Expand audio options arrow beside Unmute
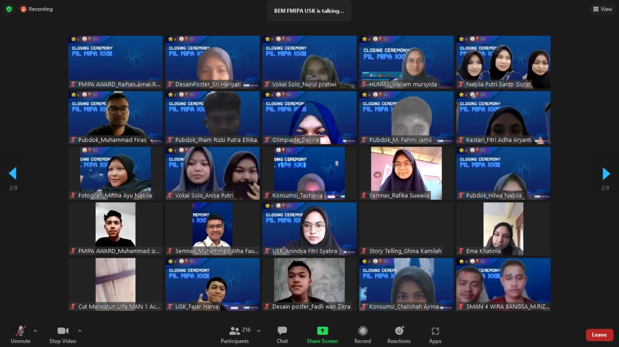Screen dimensions: 619x347 (35, 331)
